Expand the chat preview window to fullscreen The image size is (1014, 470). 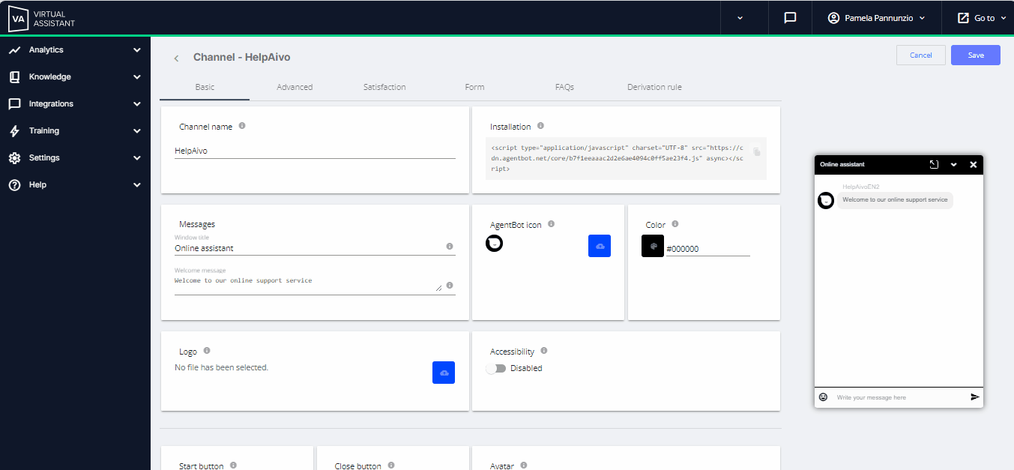[x=934, y=164]
